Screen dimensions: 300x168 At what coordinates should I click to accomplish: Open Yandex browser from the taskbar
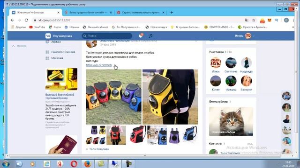click(60, 164)
